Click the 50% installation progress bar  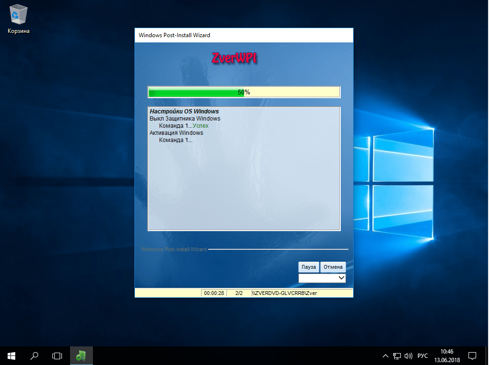pos(244,92)
